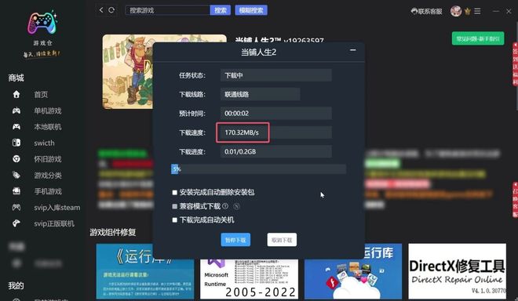Open the hamburger menu icon
The height and width of the screenshot is (301, 518).
(477, 11)
